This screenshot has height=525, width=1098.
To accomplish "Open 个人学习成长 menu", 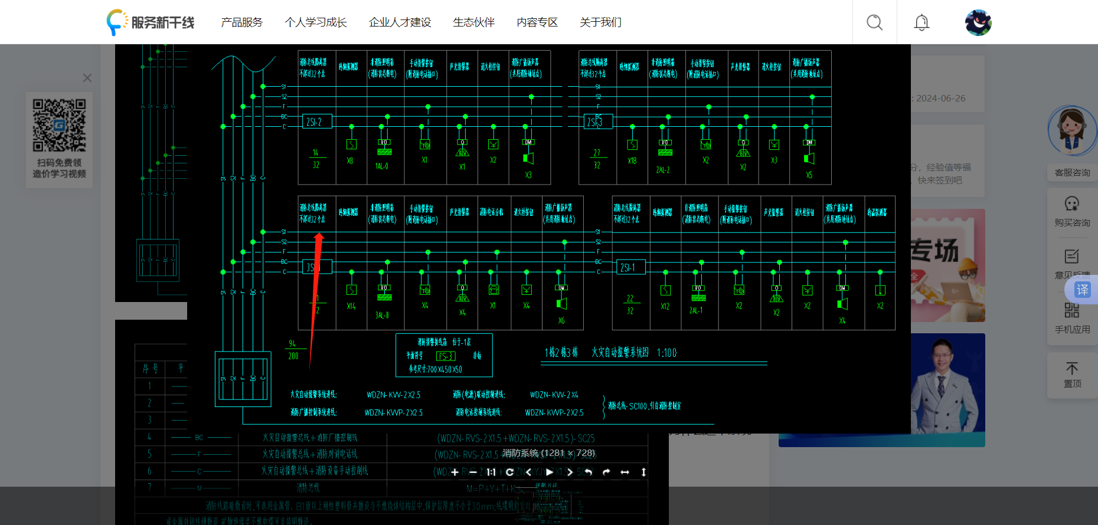I will 316,22.
